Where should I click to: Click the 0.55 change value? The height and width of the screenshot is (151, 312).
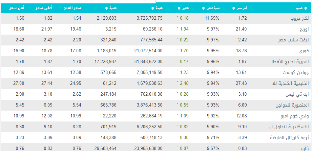184,105
